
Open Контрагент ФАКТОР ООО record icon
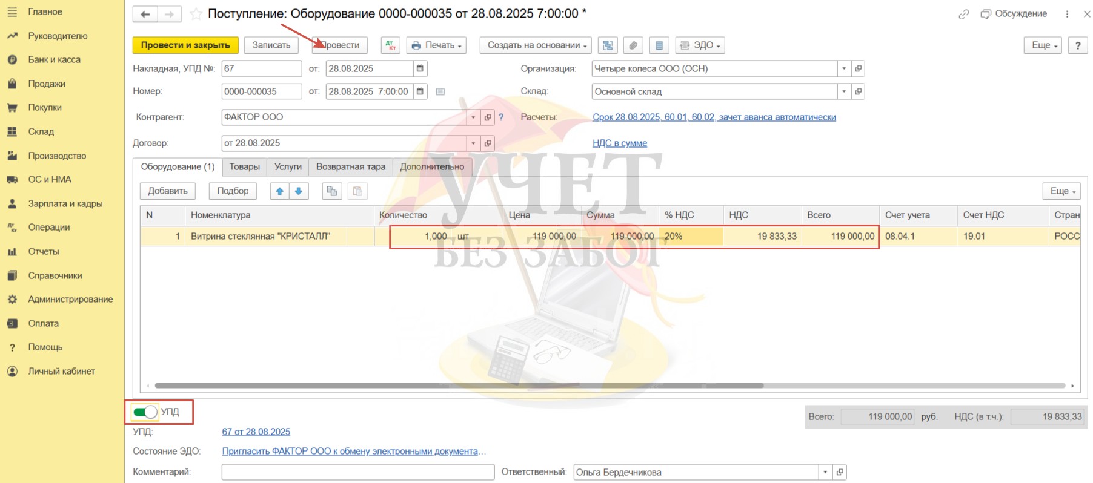[487, 117]
